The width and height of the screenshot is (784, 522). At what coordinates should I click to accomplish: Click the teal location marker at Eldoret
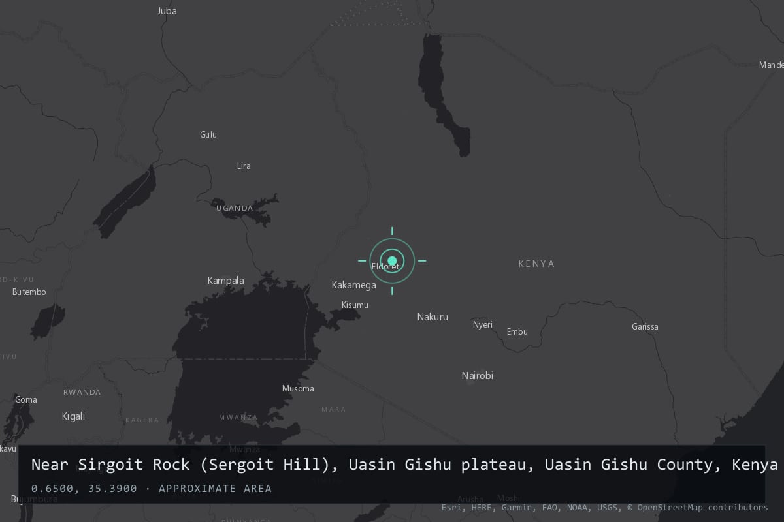[392, 261]
